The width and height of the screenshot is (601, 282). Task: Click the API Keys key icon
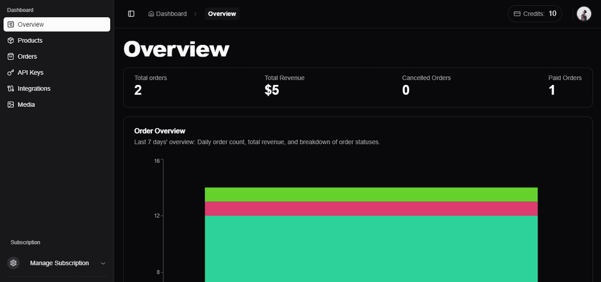coord(11,73)
